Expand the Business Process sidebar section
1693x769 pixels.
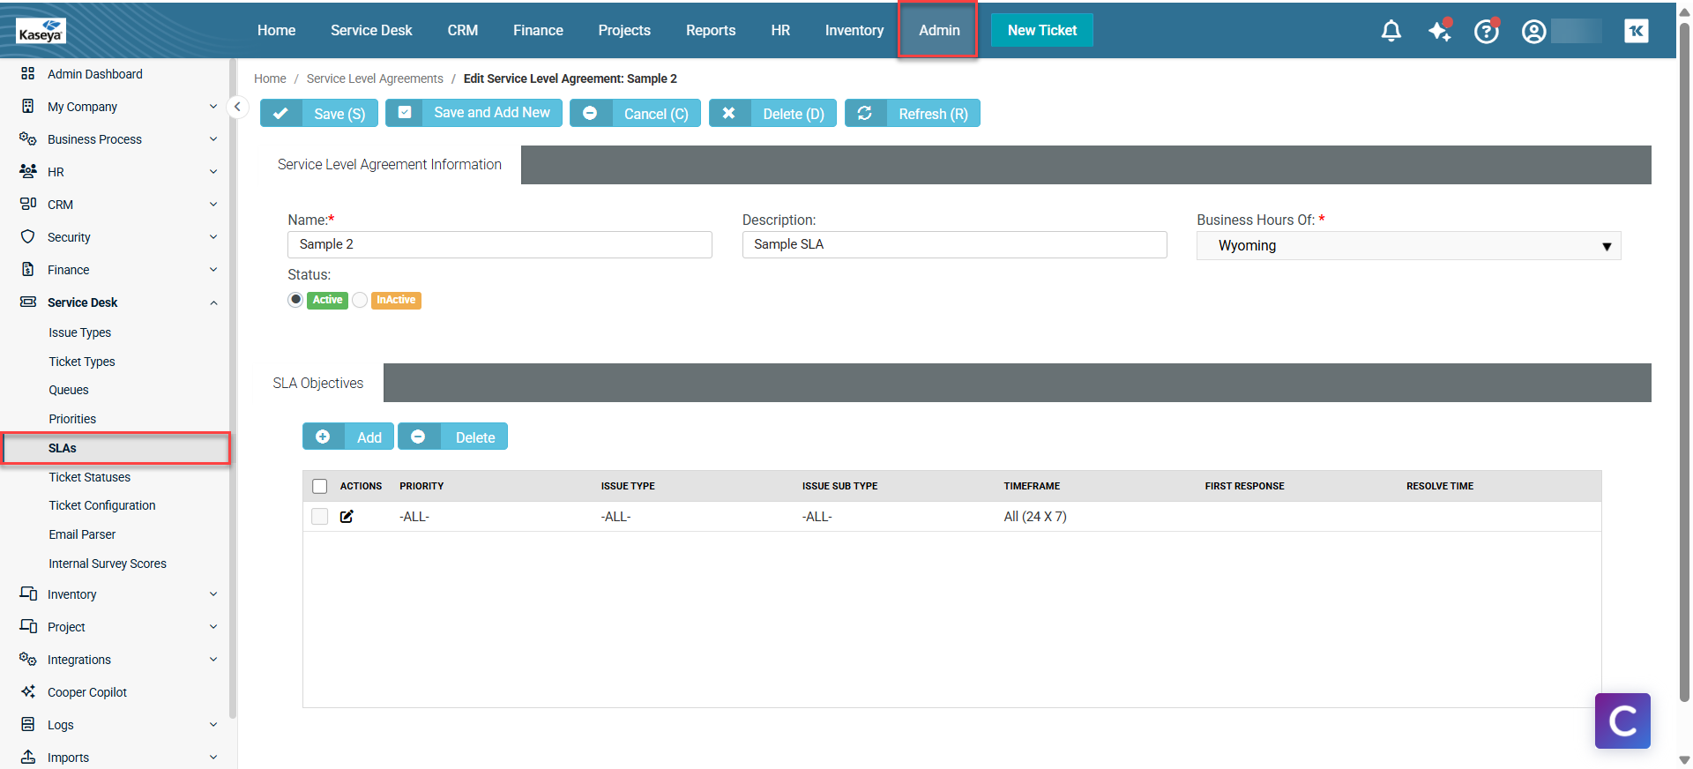pyautogui.click(x=213, y=138)
